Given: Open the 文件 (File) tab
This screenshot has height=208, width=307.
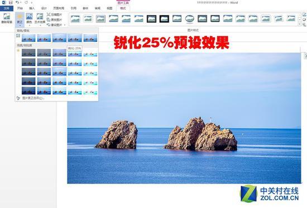Looking at the screenshot, I should point(7,8).
